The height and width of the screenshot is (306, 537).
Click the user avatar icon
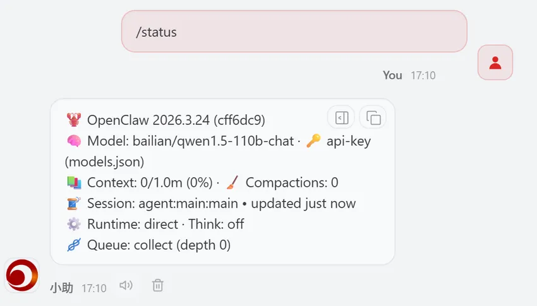(x=495, y=62)
